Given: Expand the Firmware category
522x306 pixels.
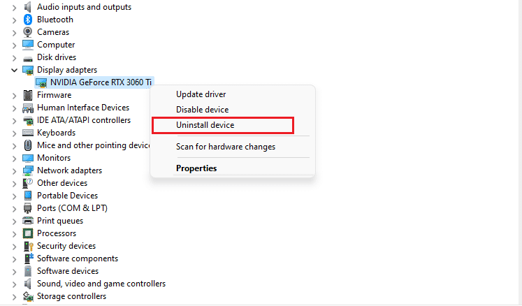Looking at the screenshot, I should pyautogui.click(x=14, y=96).
